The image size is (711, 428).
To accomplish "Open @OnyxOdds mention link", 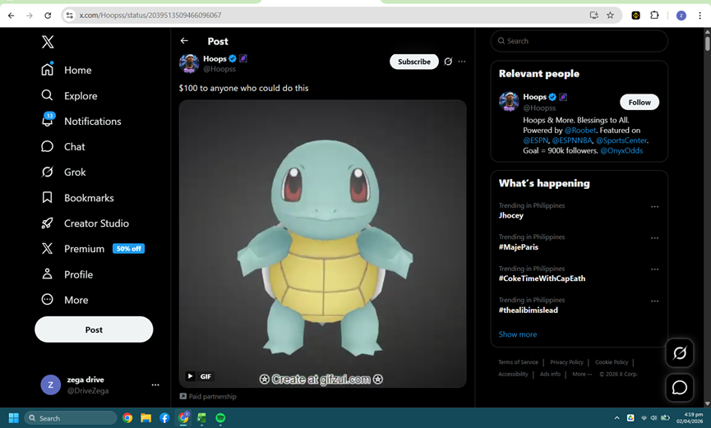I will point(621,150).
